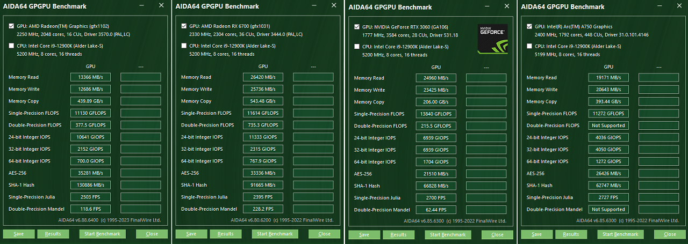Select Memory Read value 13366 MB/s
The image size is (688, 244).
(90, 77)
